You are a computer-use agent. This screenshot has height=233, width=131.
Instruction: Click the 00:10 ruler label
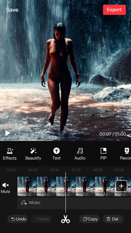(x=54, y=170)
